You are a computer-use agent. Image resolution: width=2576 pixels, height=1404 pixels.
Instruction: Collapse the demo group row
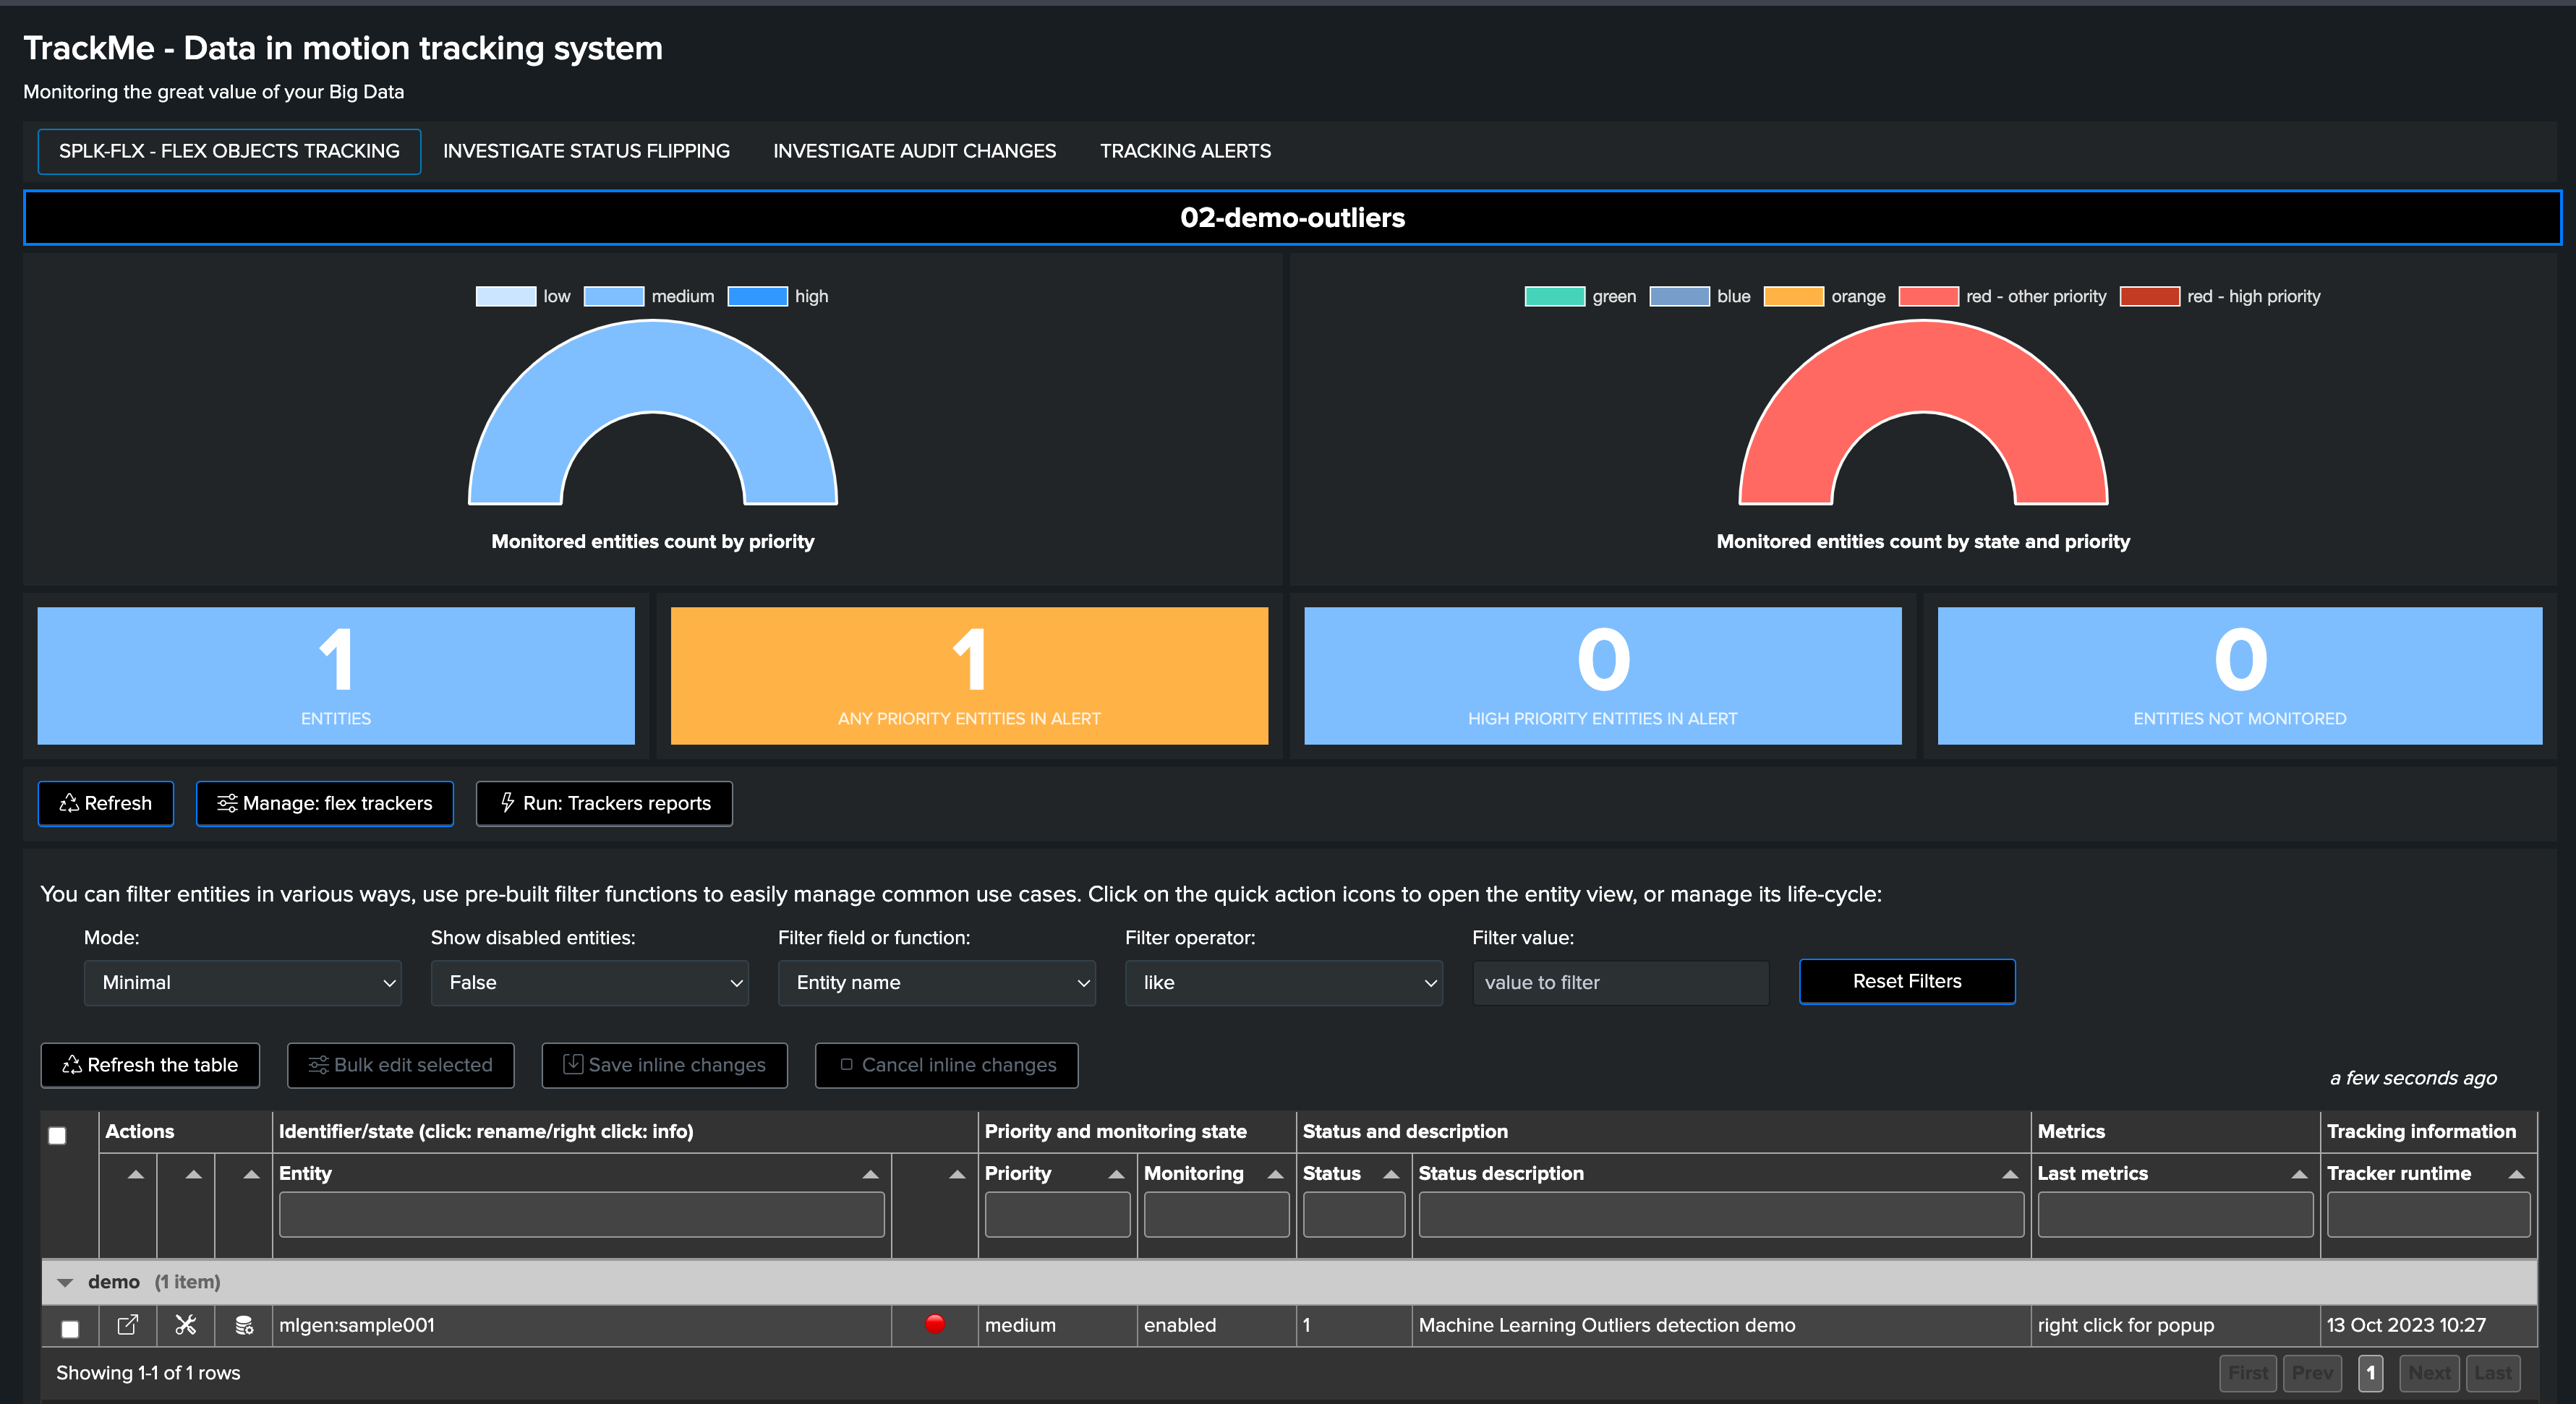[66, 1282]
